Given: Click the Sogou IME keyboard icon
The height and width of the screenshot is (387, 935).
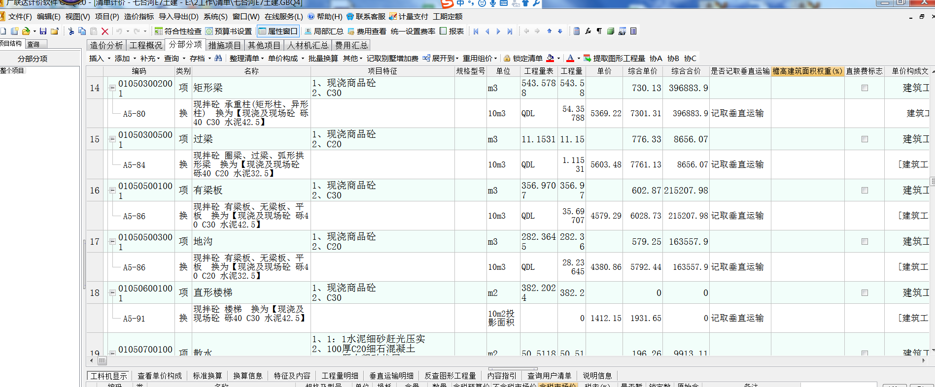Looking at the screenshot, I should click(x=504, y=3).
